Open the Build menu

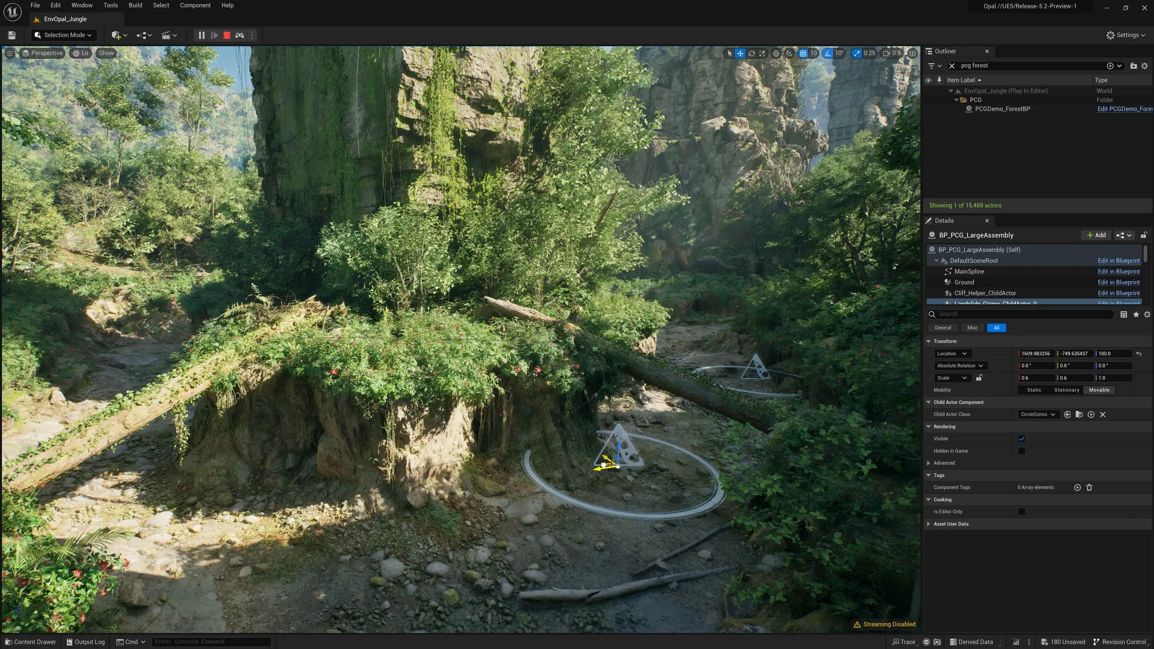point(135,5)
